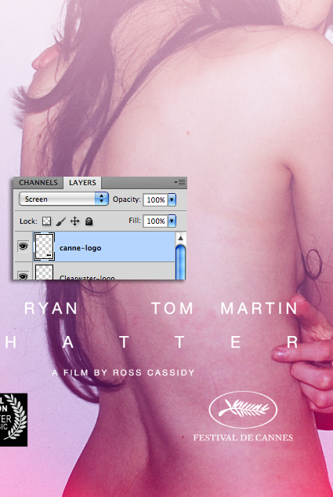Click the RYAN name text
This screenshot has width=333, height=497.
click(x=51, y=308)
